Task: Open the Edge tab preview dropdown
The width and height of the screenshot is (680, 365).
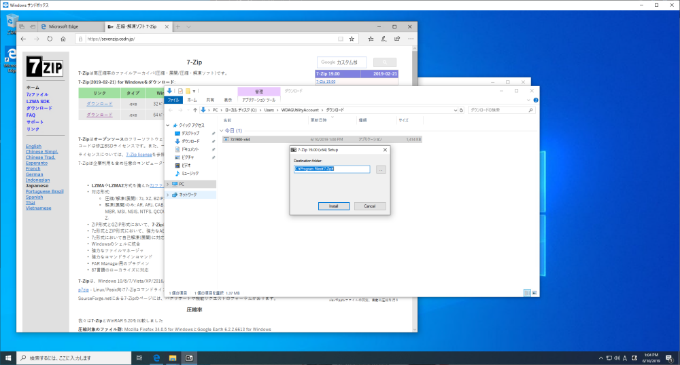Action: coord(188,27)
